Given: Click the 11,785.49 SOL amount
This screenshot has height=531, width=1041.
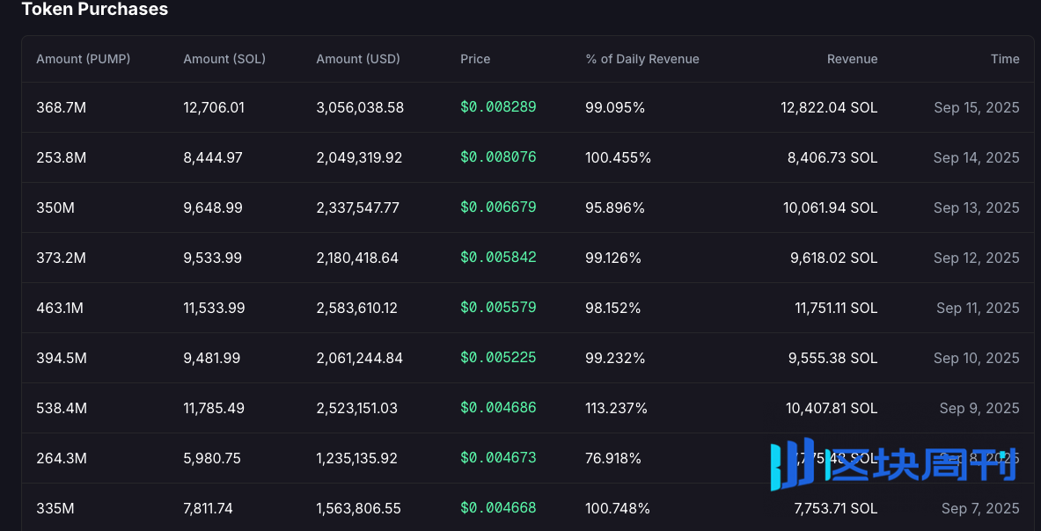Looking at the screenshot, I should click(214, 408).
